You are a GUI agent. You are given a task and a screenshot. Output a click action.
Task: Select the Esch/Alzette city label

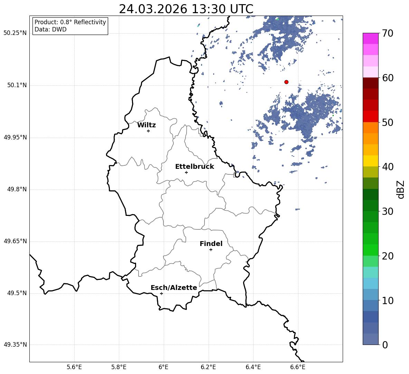(x=174, y=288)
